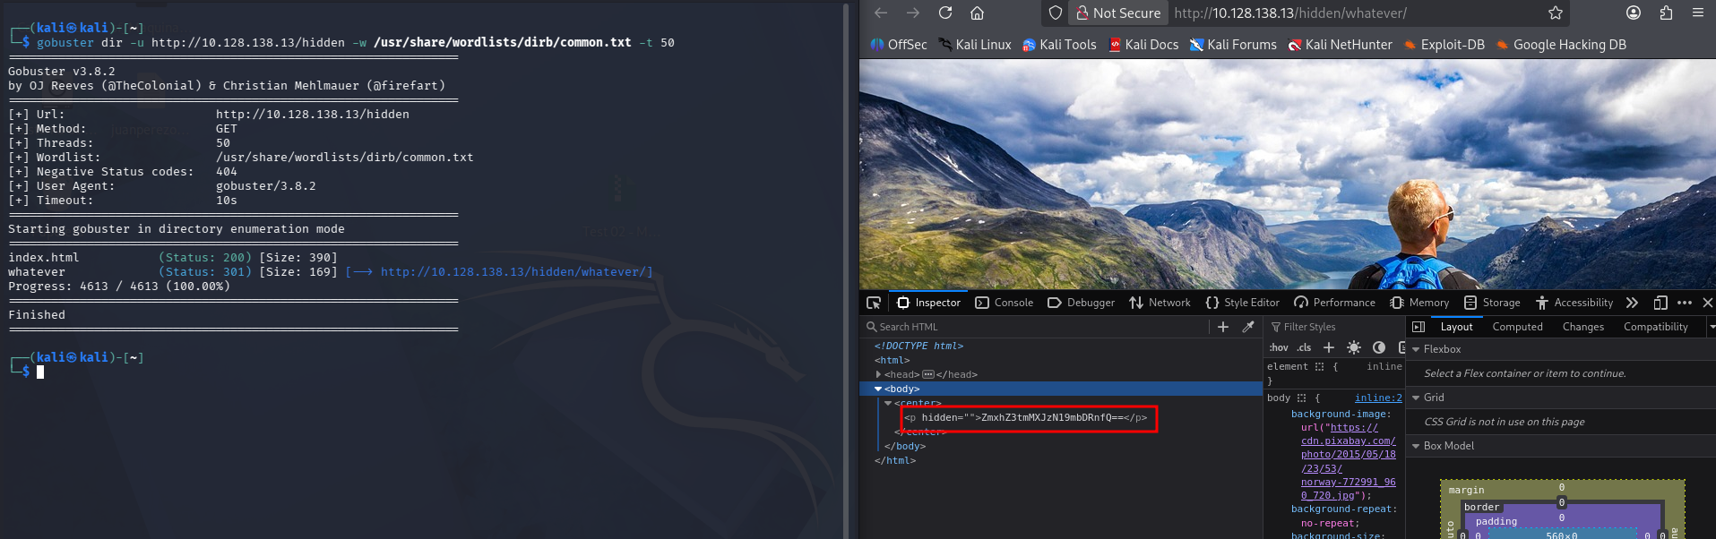Go to the browser home page

pyautogui.click(x=977, y=13)
